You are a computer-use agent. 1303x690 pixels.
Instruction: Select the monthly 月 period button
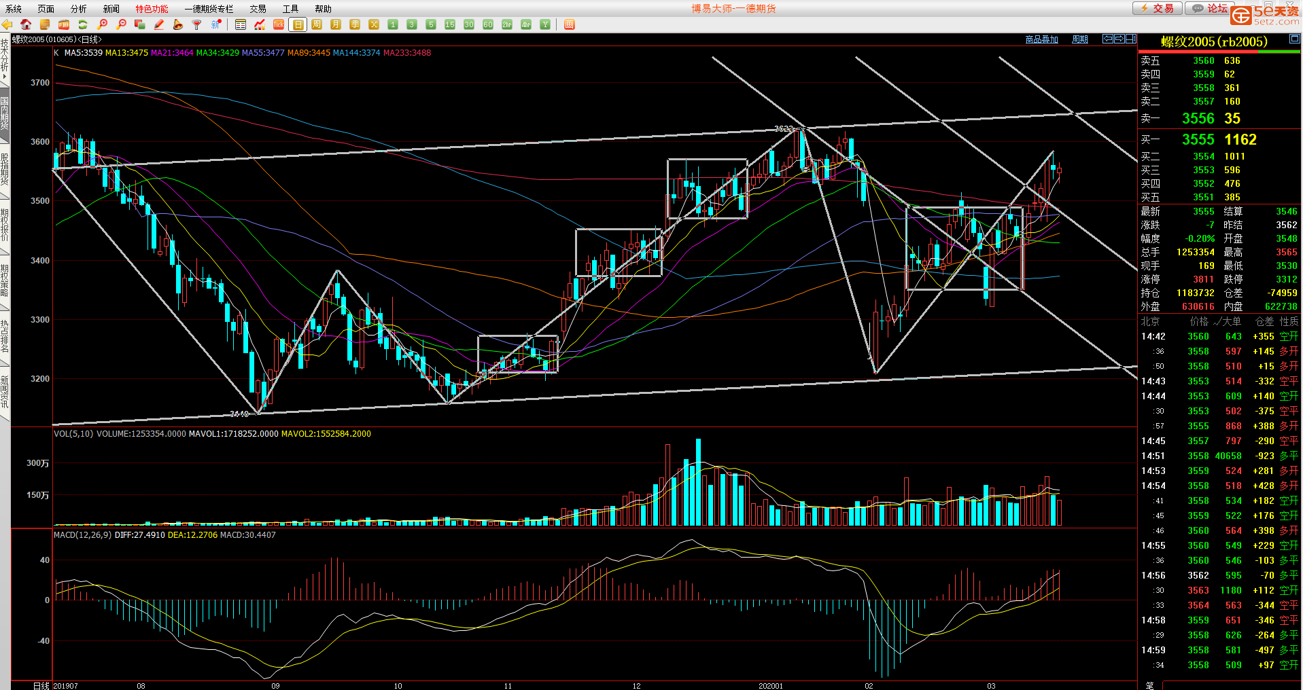click(336, 24)
